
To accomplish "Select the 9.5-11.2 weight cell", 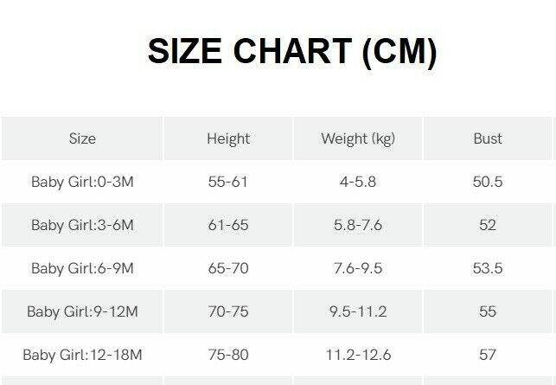I will tap(358, 311).
